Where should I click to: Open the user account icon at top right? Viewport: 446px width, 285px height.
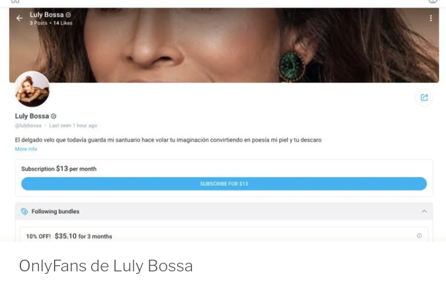click(x=432, y=1)
